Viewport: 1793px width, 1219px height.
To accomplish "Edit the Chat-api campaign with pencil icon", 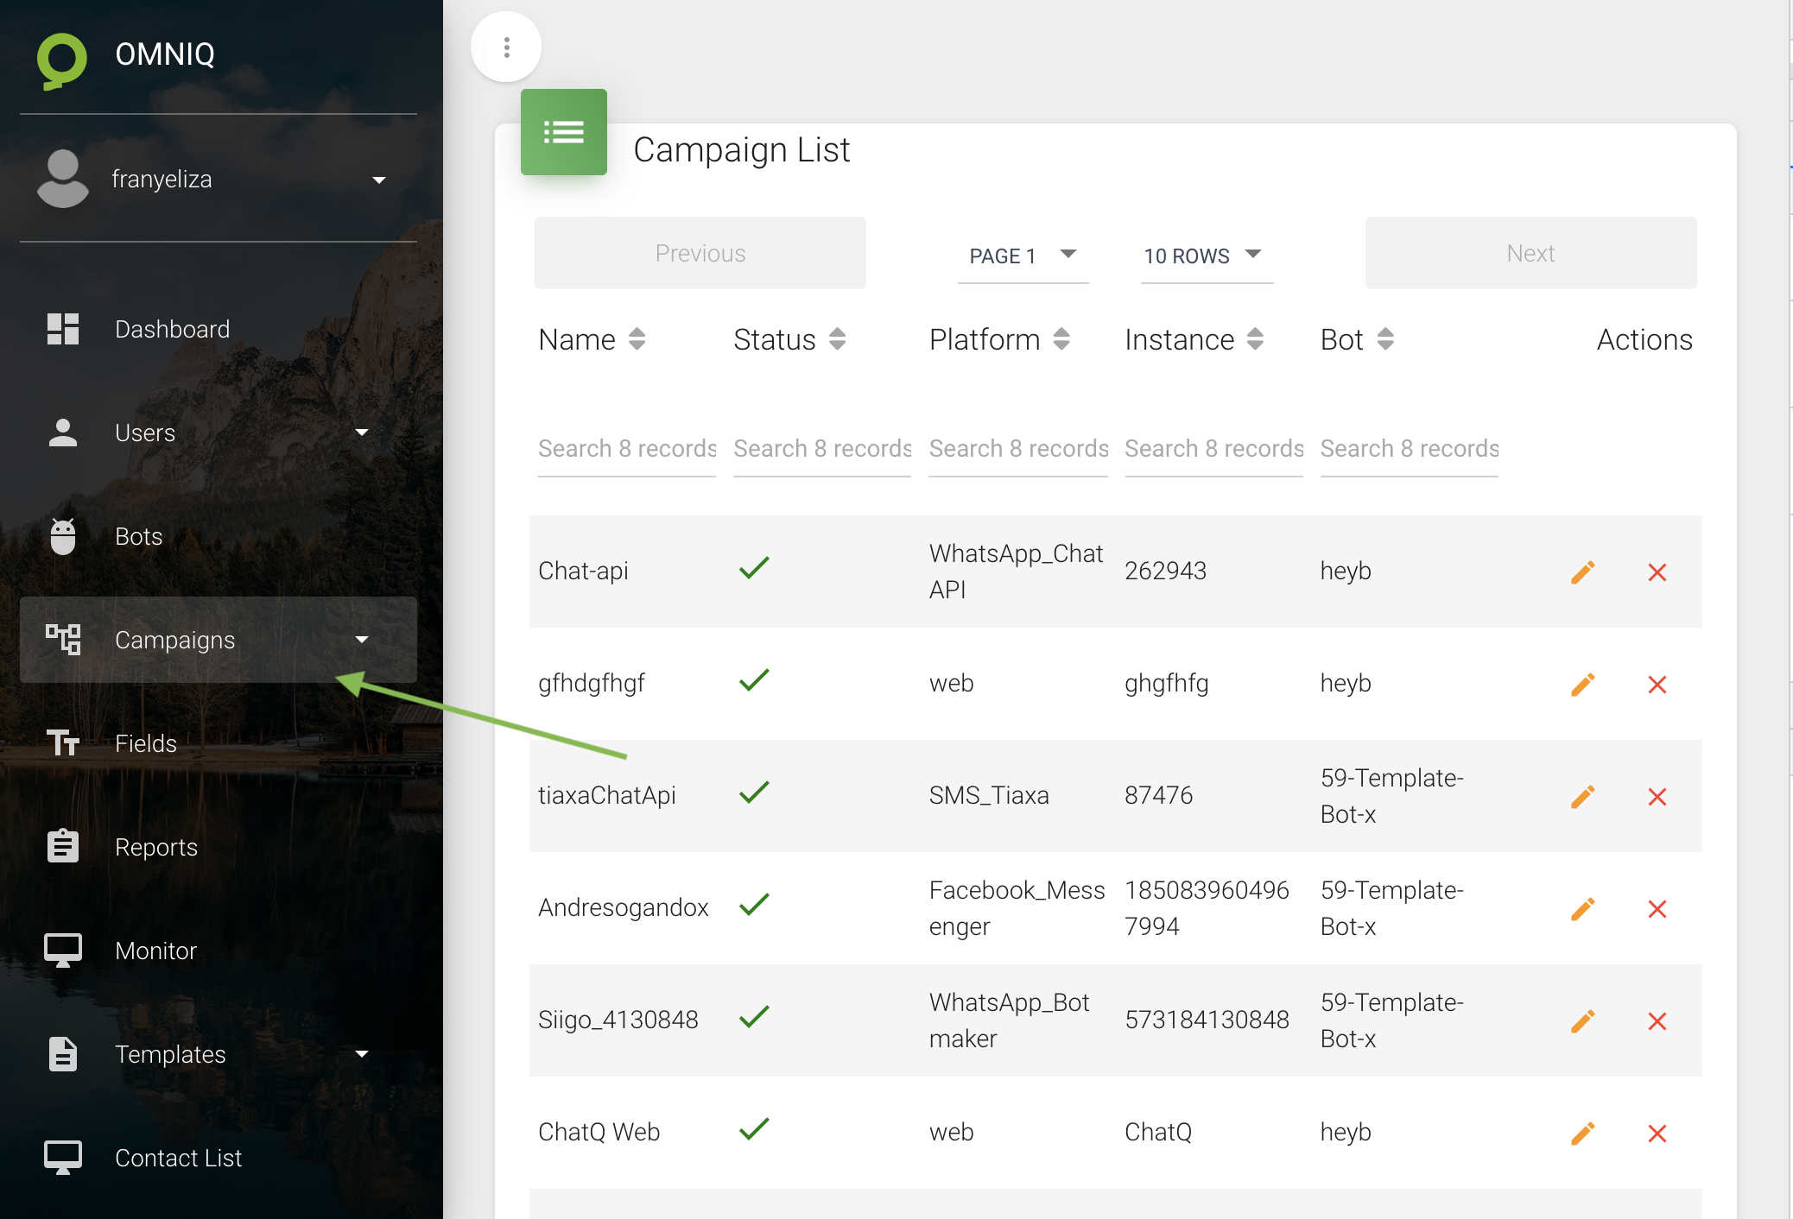I will click(1582, 572).
